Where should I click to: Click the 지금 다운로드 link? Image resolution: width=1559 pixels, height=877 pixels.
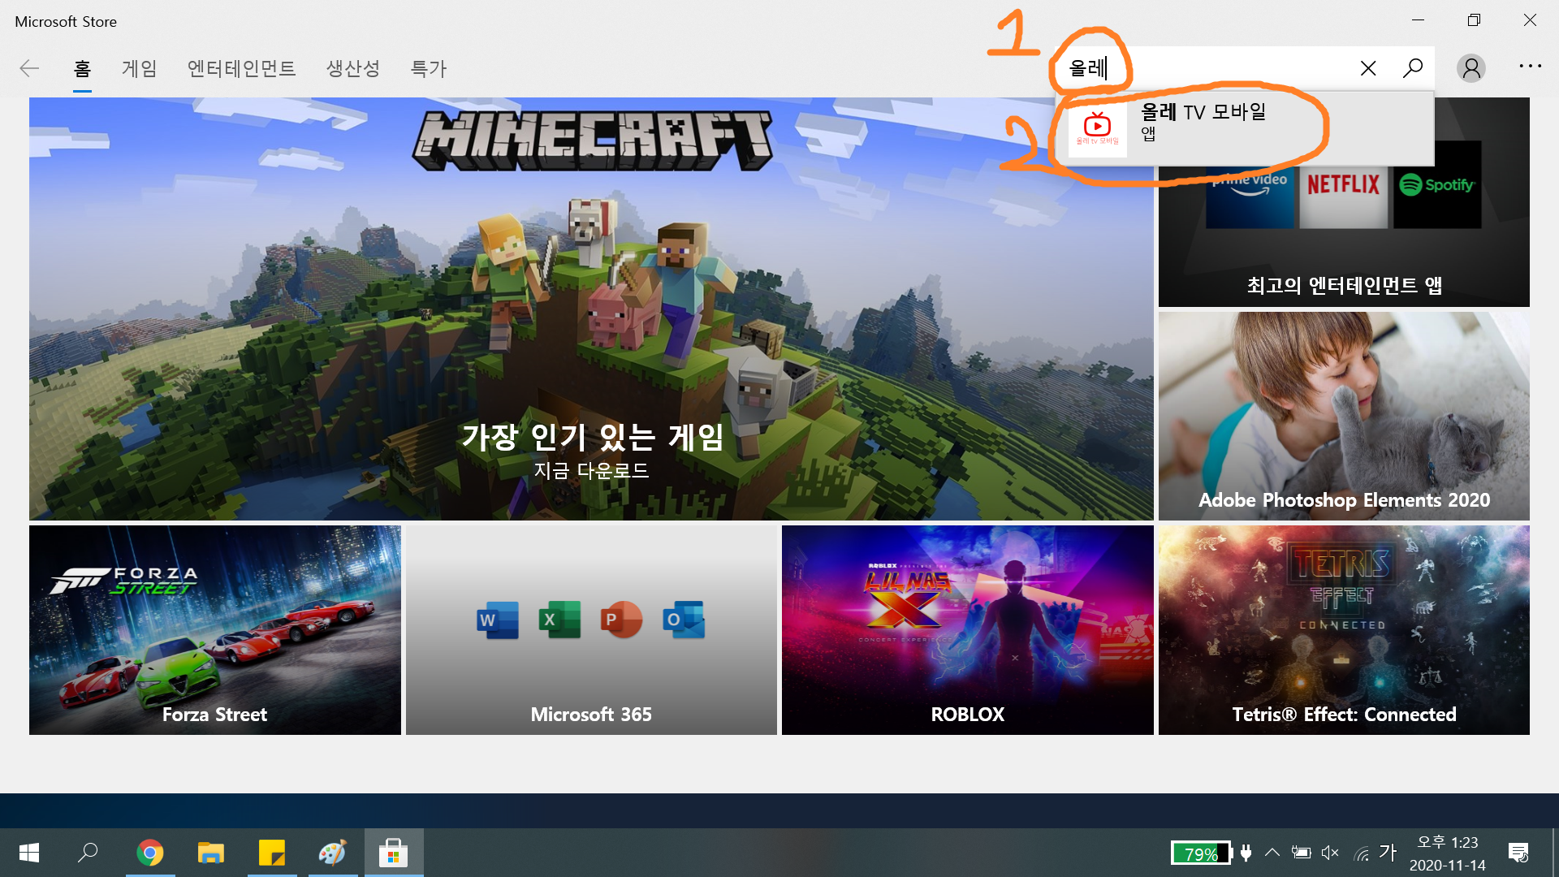[x=591, y=471]
